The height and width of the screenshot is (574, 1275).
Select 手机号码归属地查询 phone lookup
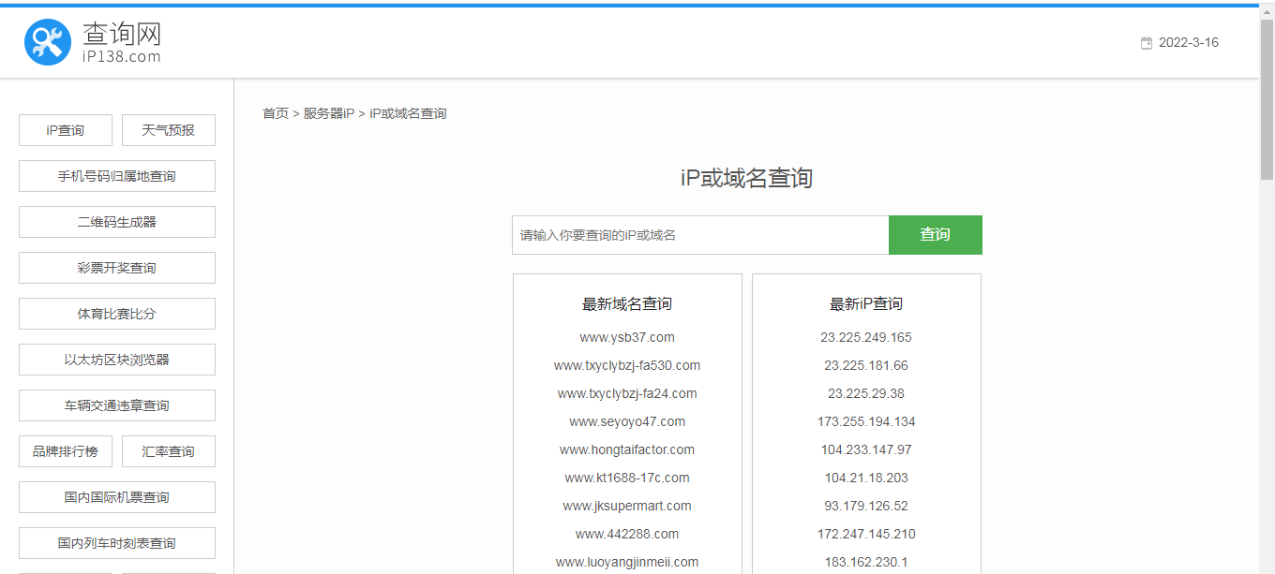[116, 175]
